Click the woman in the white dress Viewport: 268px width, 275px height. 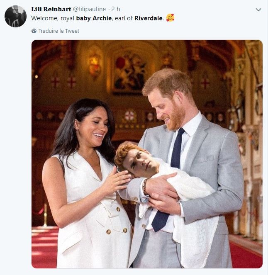pos(86,184)
